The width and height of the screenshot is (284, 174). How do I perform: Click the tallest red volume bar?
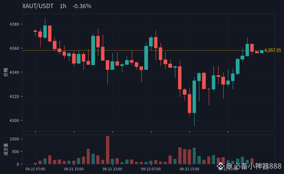point(107,150)
